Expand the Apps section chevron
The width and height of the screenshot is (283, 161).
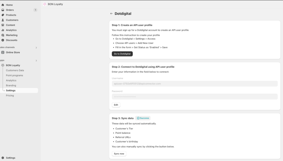[x=36, y=60]
